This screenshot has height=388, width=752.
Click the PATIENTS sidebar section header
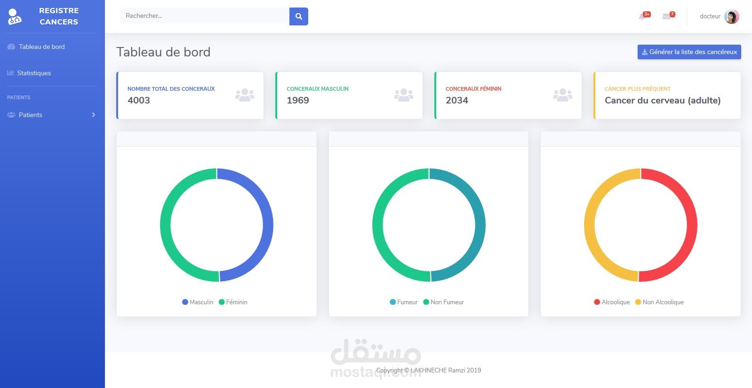19,97
